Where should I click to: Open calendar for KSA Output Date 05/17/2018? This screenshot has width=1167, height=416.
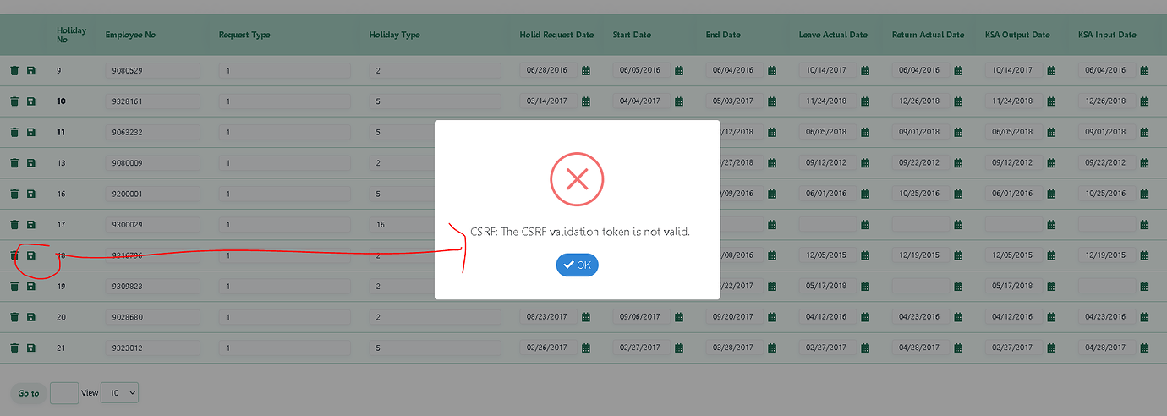[x=1051, y=287]
